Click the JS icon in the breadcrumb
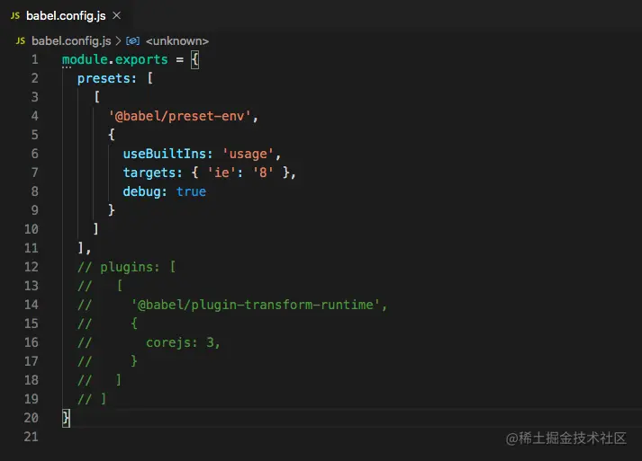 [21, 40]
